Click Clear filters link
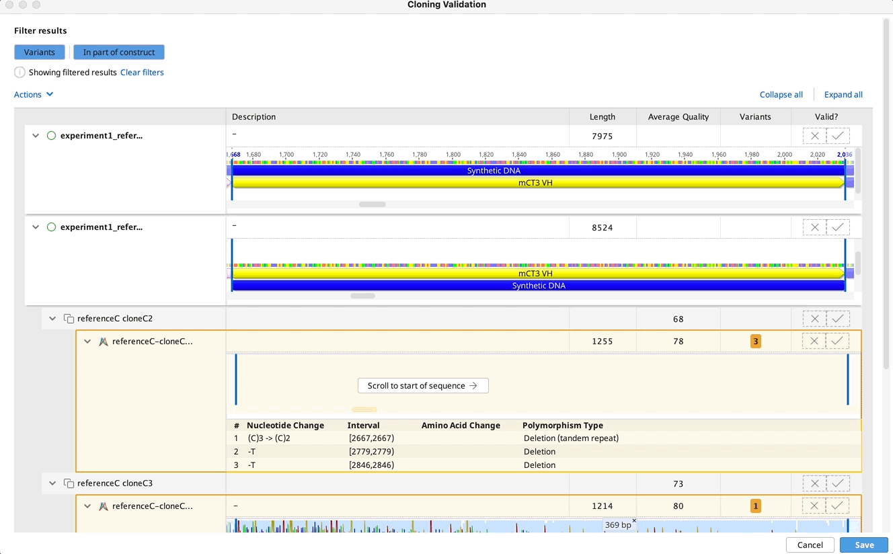The height and width of the screenshot is (554, 893). (x=142, y=73)
